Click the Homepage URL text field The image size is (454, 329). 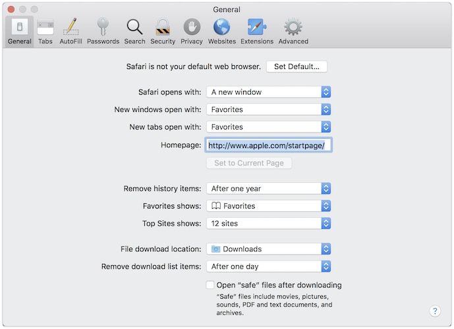pyautogui.click(x=269, y=145)
